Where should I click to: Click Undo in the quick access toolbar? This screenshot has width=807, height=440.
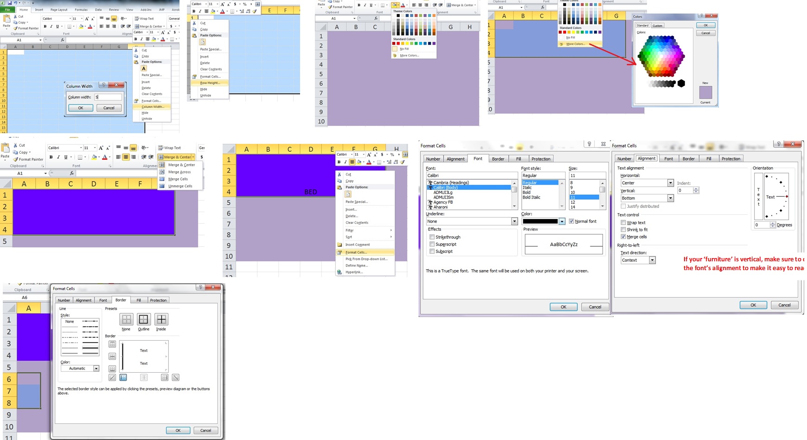tap(15, 3)
